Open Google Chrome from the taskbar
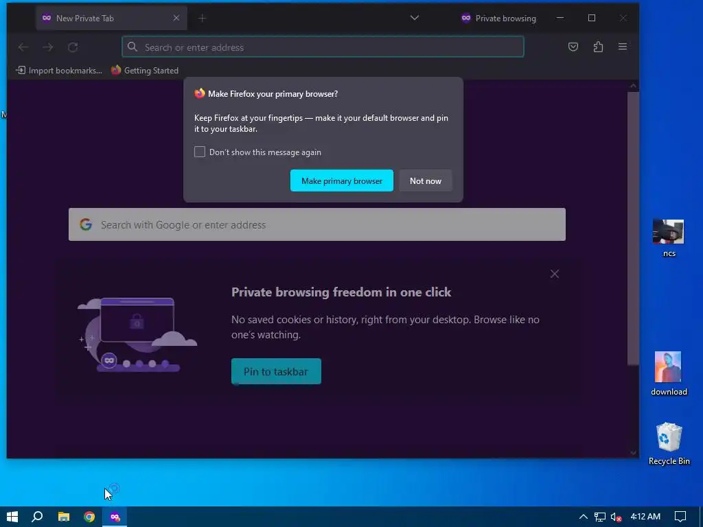703x527 pixels. tap(89, 517)
